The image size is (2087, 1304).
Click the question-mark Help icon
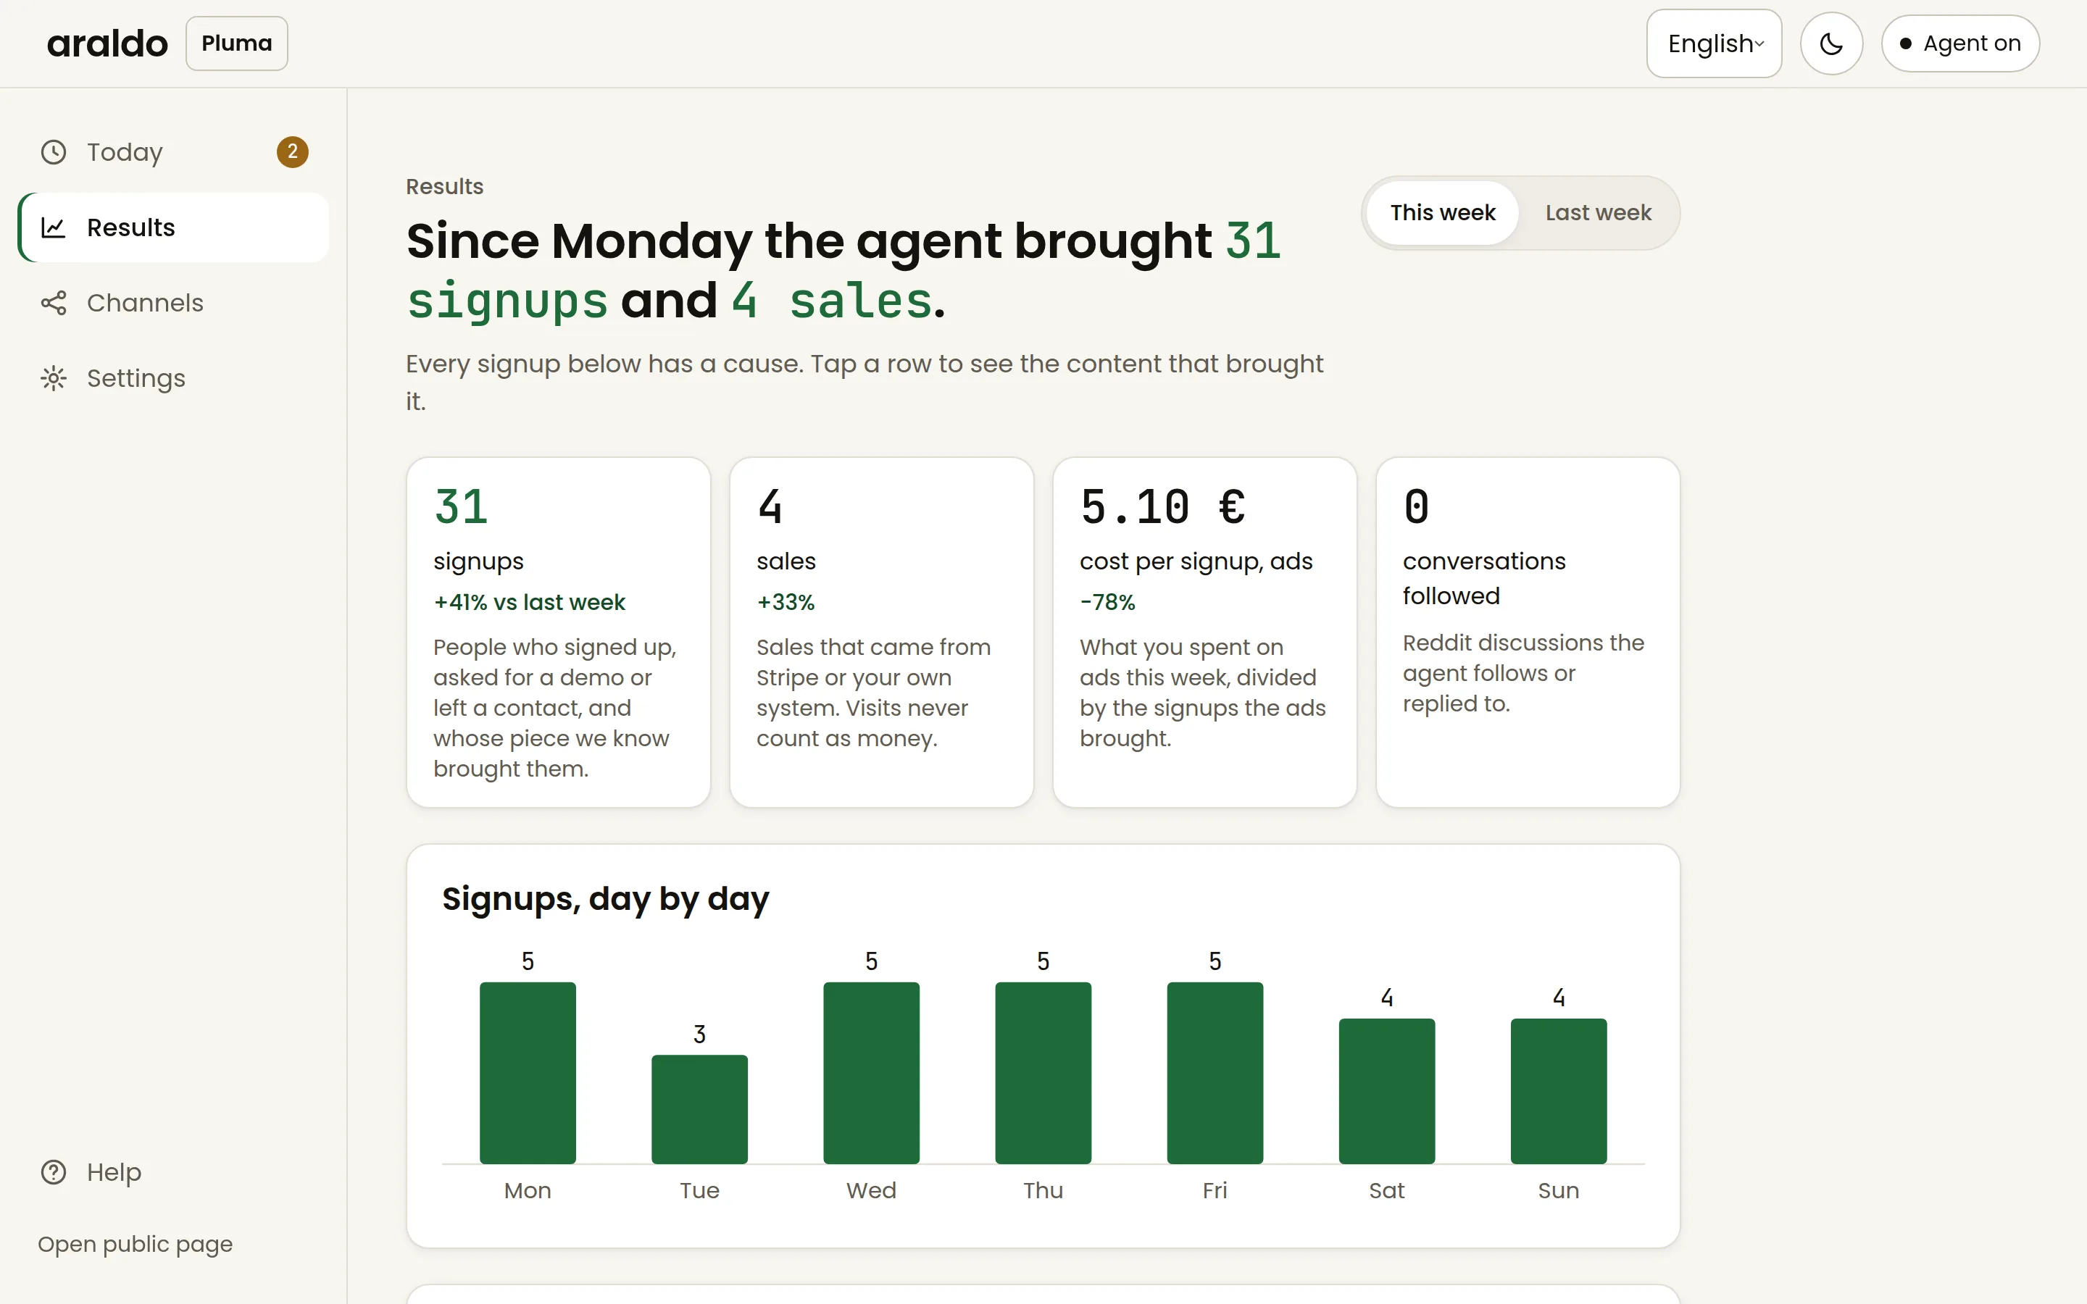[54, 1172]
